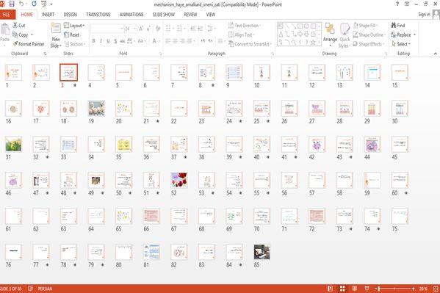The image size is (440, 293).
Task: Open Text Direction dropdown
Action: (245, 26)
